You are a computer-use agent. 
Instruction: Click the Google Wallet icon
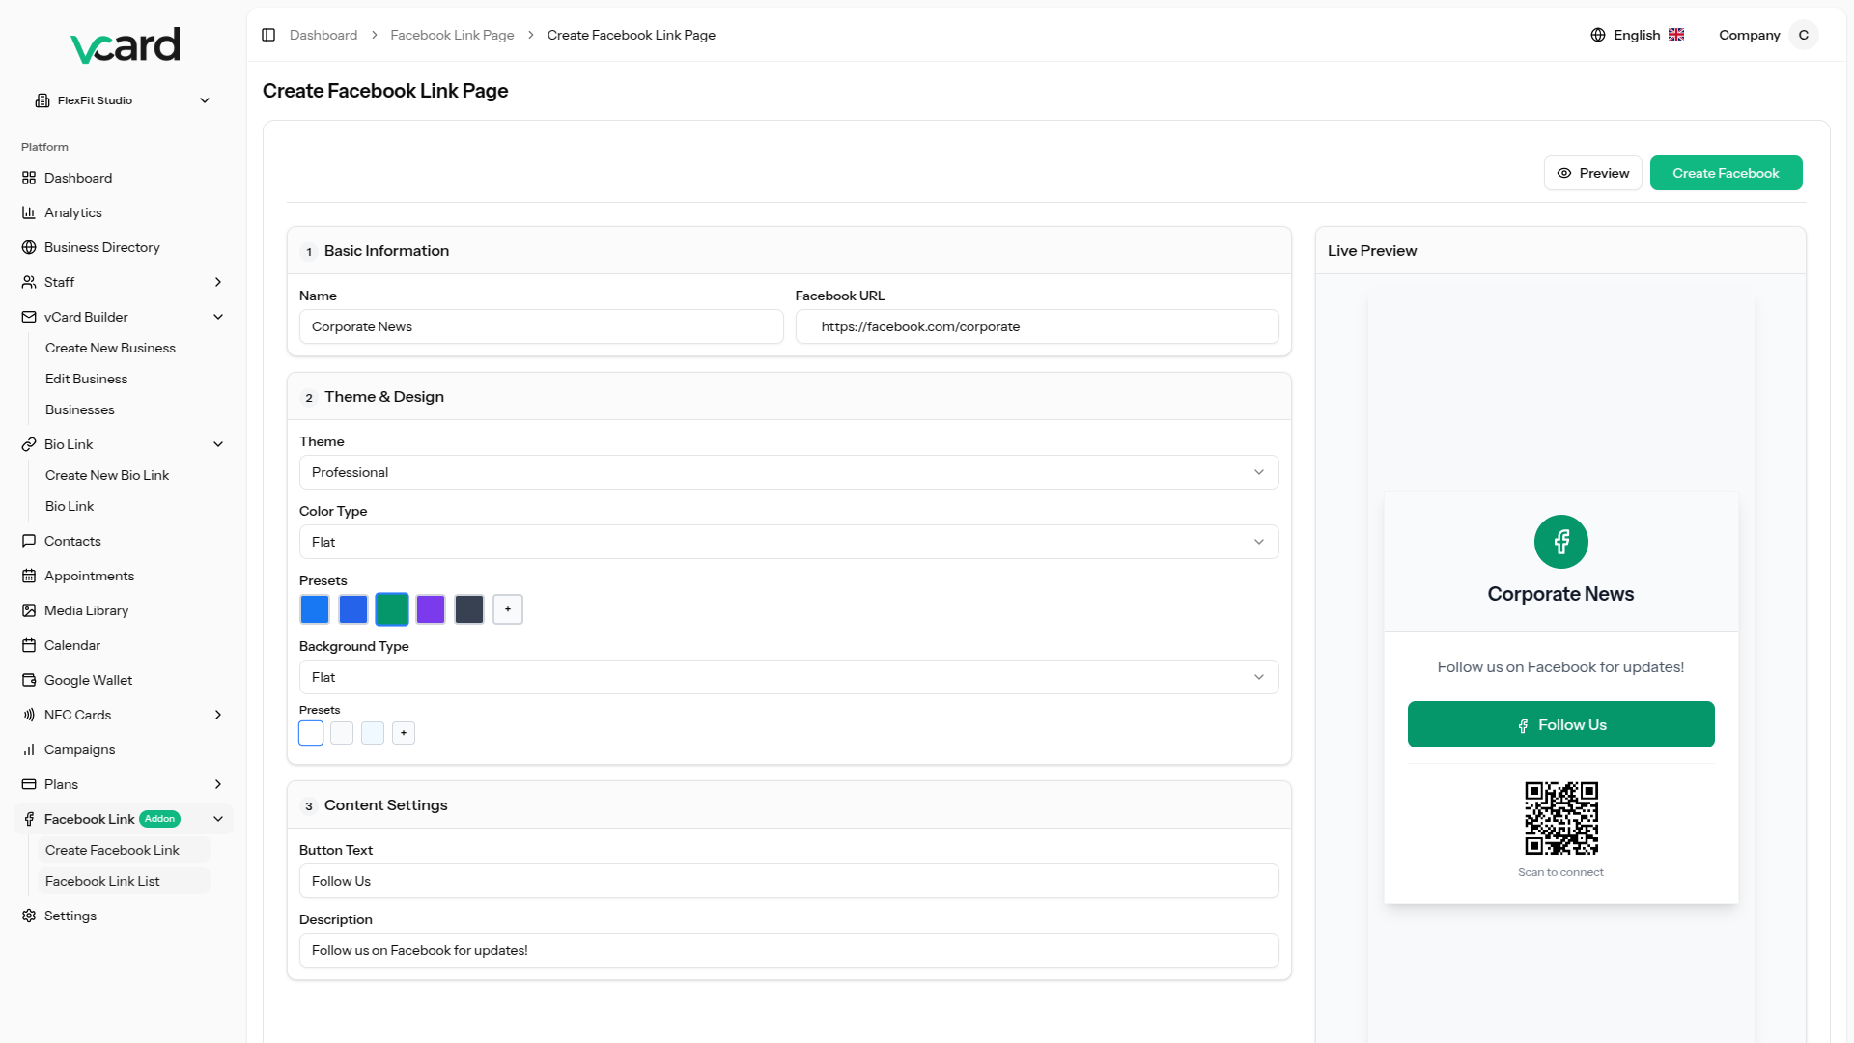(29, 680)
